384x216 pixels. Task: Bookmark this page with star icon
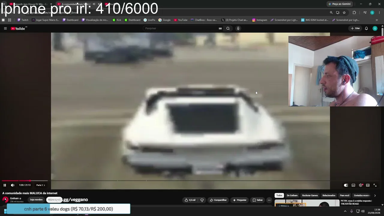(x=344, y=13)
